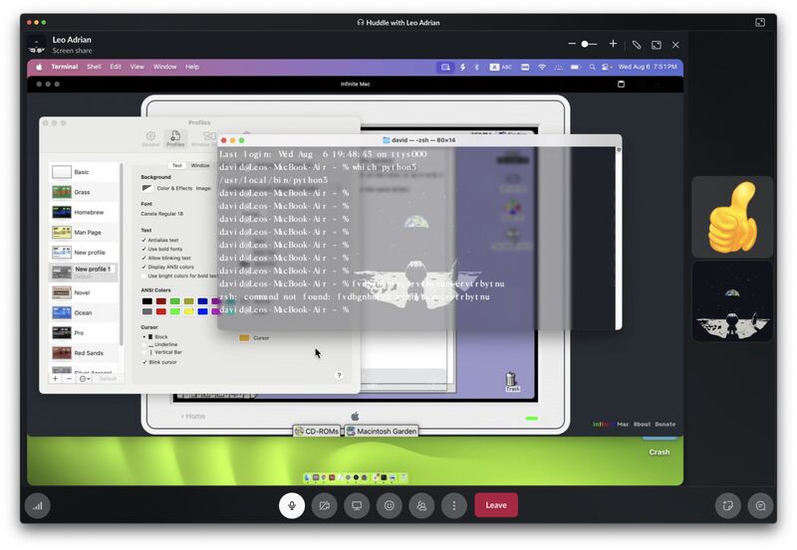The width and height of the screenshot is (797, 550).
Task: Adjust the screen share zoom slider
Action: 589,44
